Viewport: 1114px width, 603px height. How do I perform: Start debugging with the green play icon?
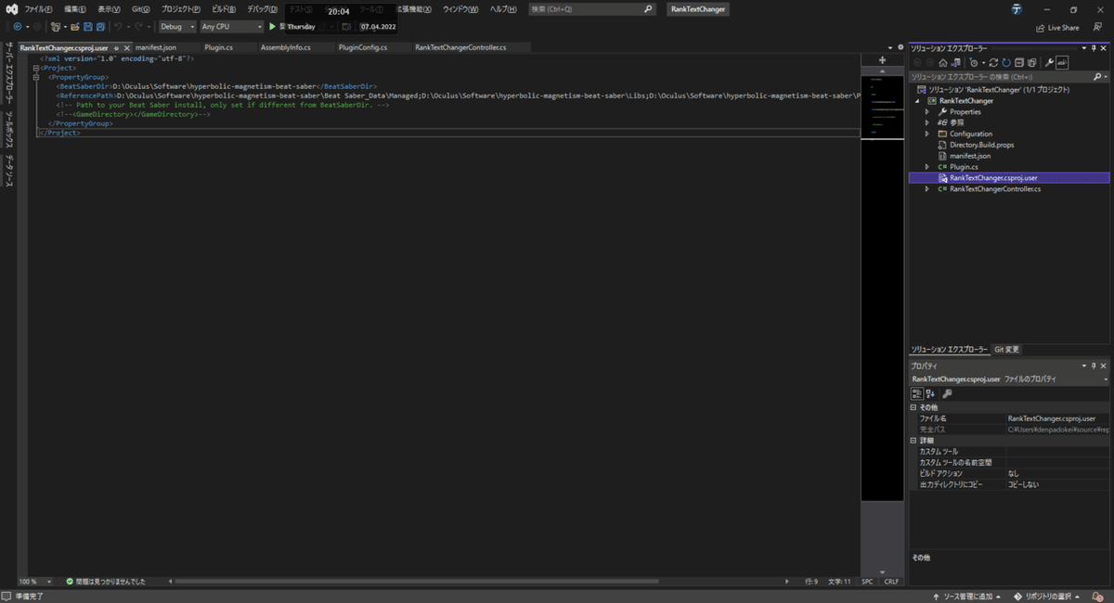(272, 27)
